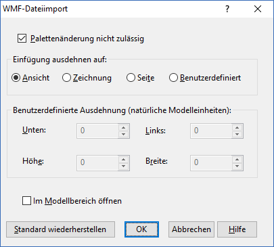Click the Unten value field
Image resolution: width=274 pixels, height=247 pixels.
(97, 131)
